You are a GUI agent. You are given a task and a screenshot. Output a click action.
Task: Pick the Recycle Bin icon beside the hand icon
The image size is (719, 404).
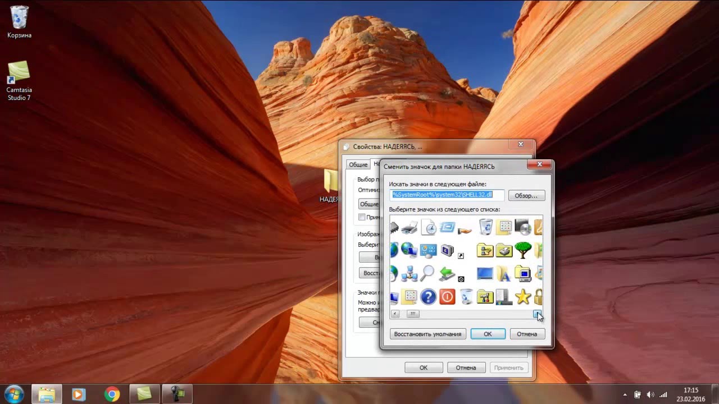point(486,227)
